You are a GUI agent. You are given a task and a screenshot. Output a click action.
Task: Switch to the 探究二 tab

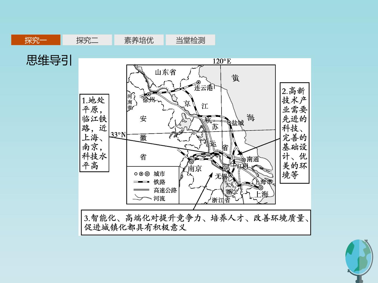(x=87, y=40)
